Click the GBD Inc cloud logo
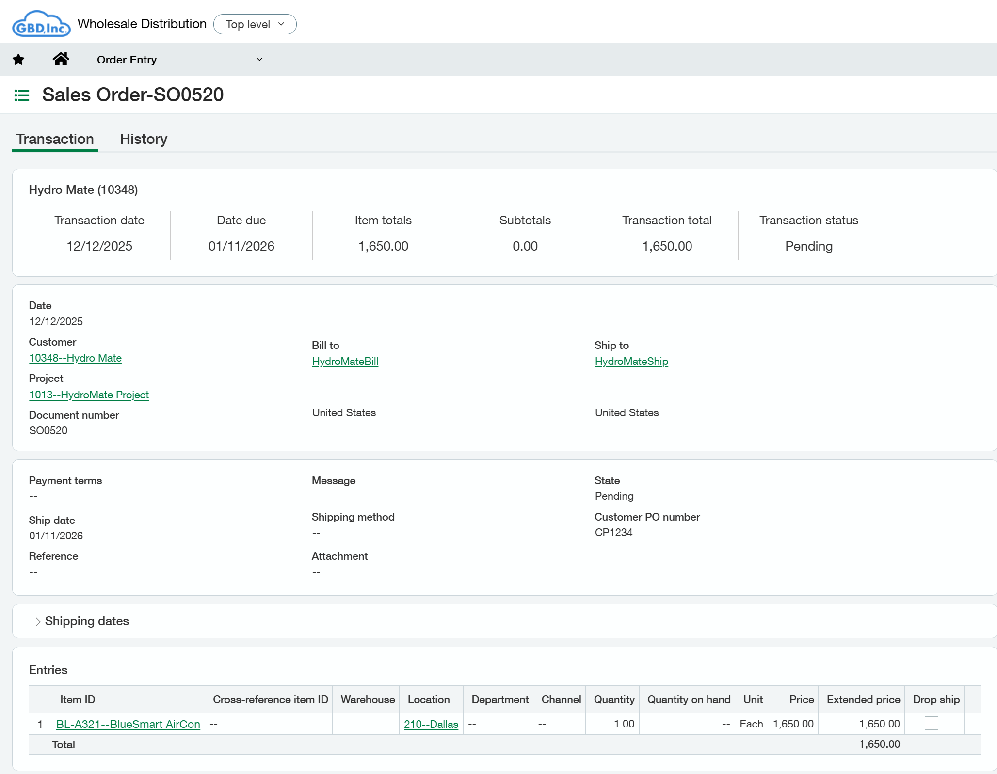Viewport: 997px width, 774px height. (x=41, y=24)
